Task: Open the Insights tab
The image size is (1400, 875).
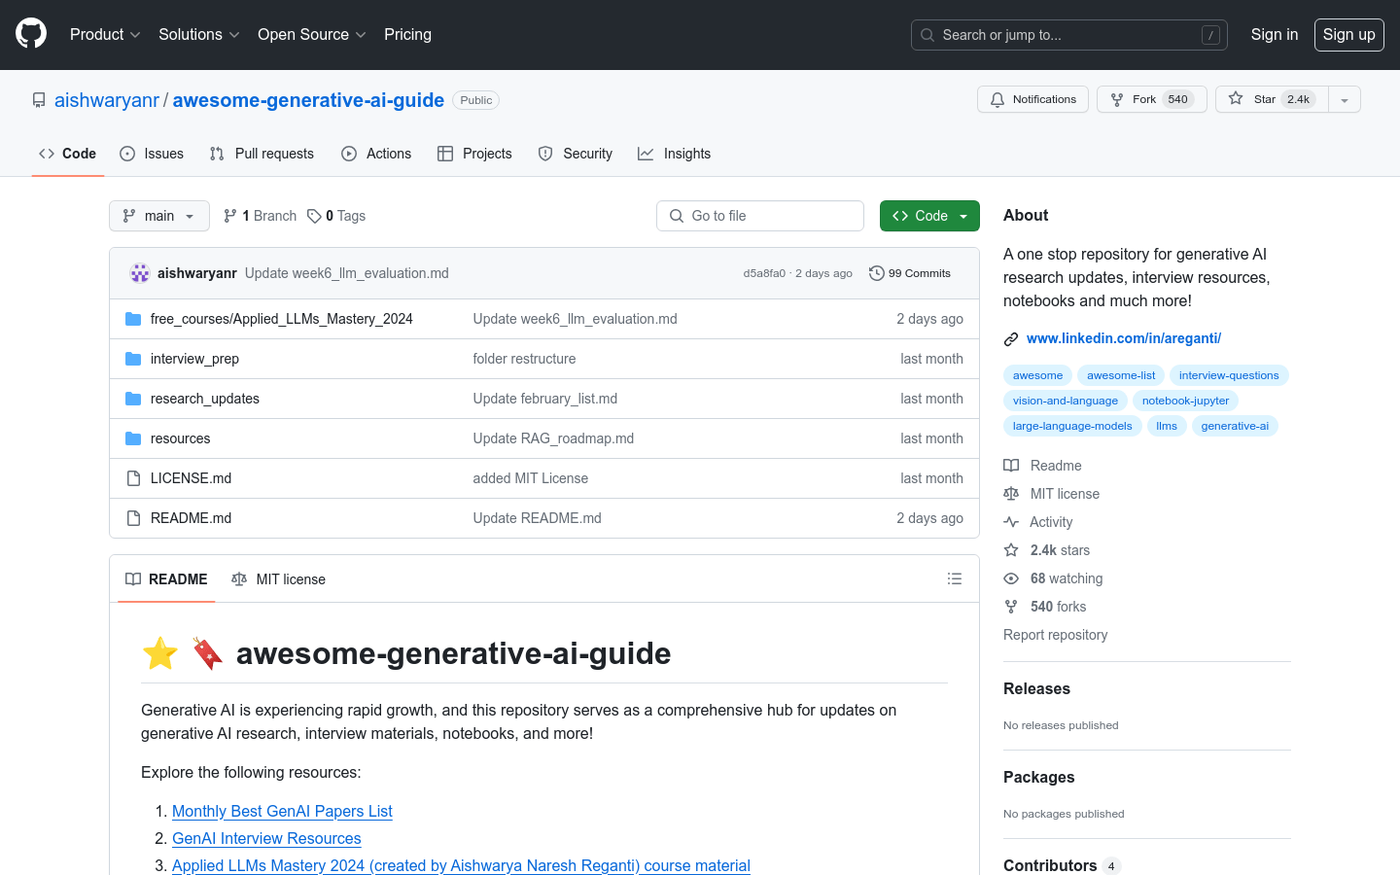Action: click(x=675, y=153)
